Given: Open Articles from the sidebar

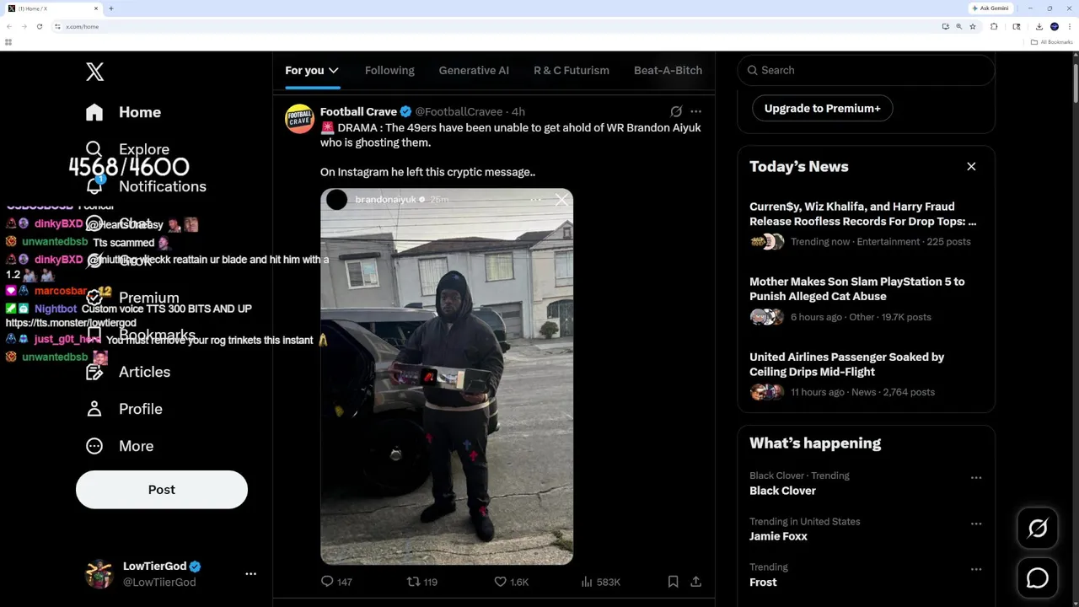Looking at the screenshot, I should point(128,372).
